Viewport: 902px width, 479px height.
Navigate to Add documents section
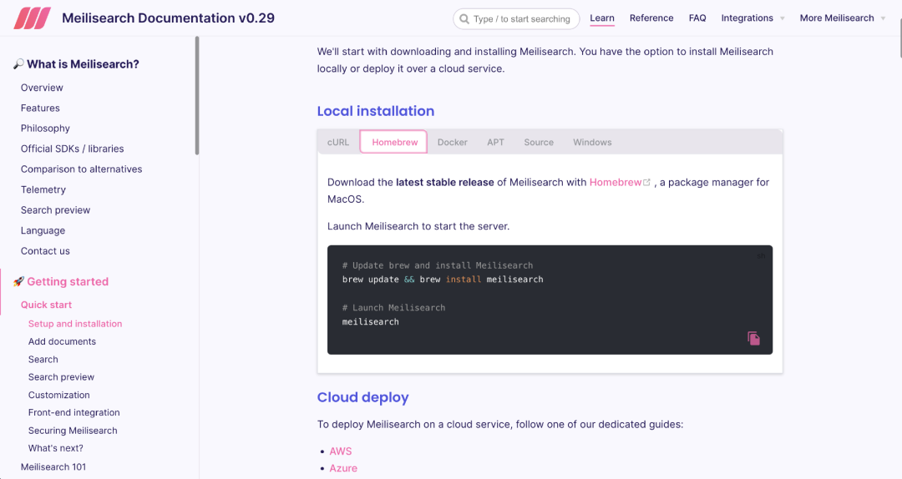tap(62, 341)
